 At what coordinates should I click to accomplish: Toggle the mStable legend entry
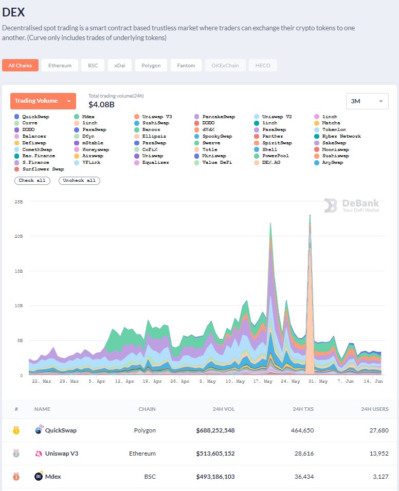(89, 143)
